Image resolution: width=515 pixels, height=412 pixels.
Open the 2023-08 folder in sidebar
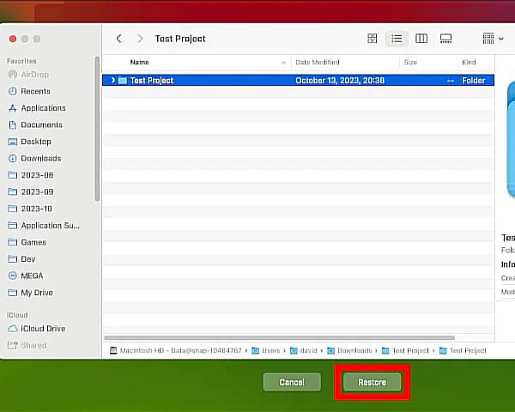pyautogui.click(x=31, y=175)
